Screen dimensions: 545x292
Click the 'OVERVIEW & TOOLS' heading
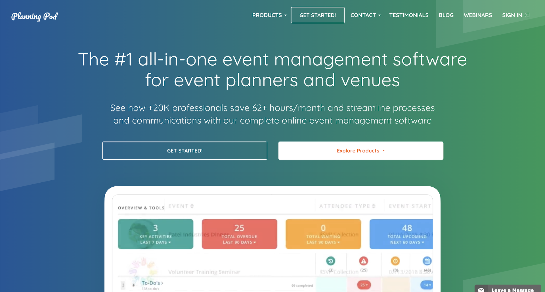[x=141, y=208]
